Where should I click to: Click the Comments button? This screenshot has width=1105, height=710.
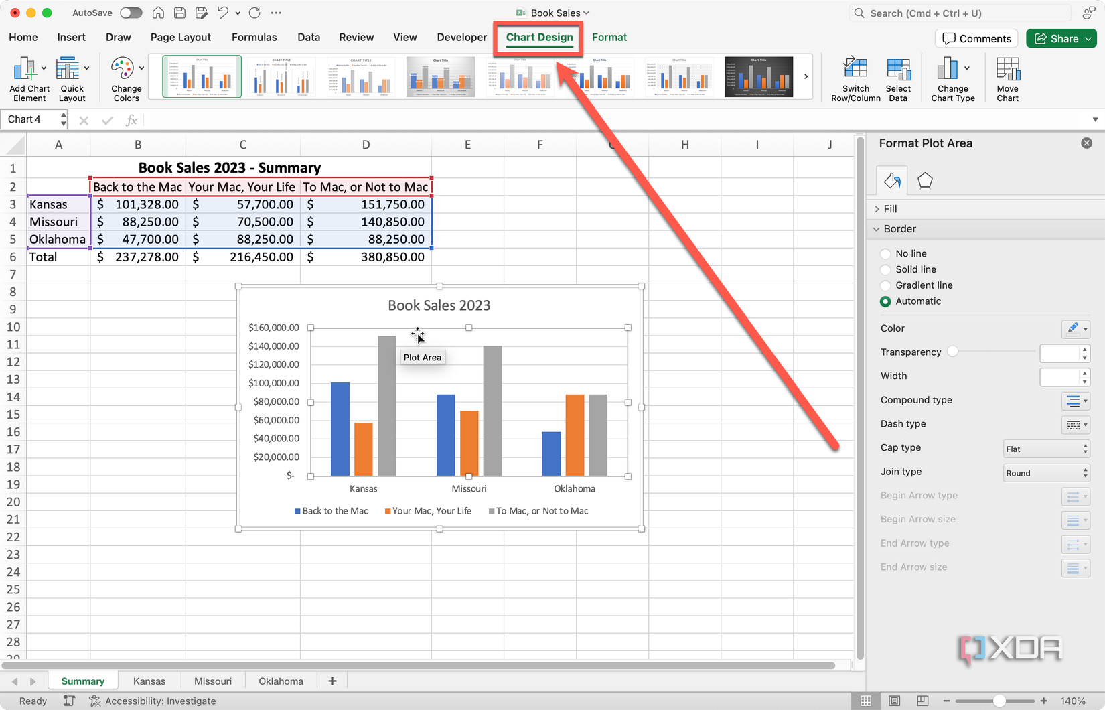tap(976, 39)
